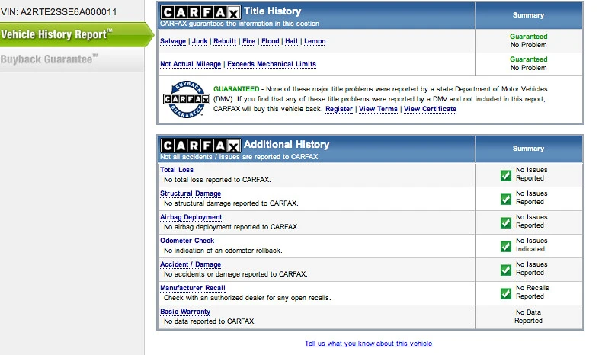Screen dimensions: 602x355
Task: Click Summary header in Title History table
Action: (x=528, y=15)
